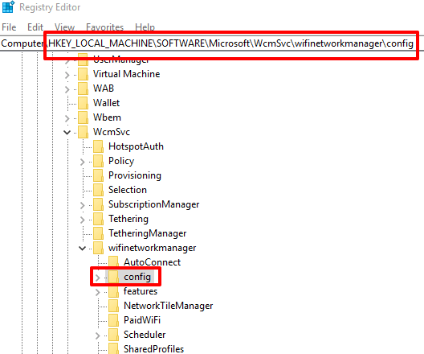Select the config key label

tap(137, 277)
